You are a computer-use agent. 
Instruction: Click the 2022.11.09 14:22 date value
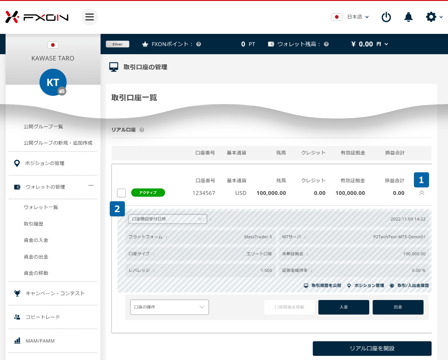coord(408,219)
